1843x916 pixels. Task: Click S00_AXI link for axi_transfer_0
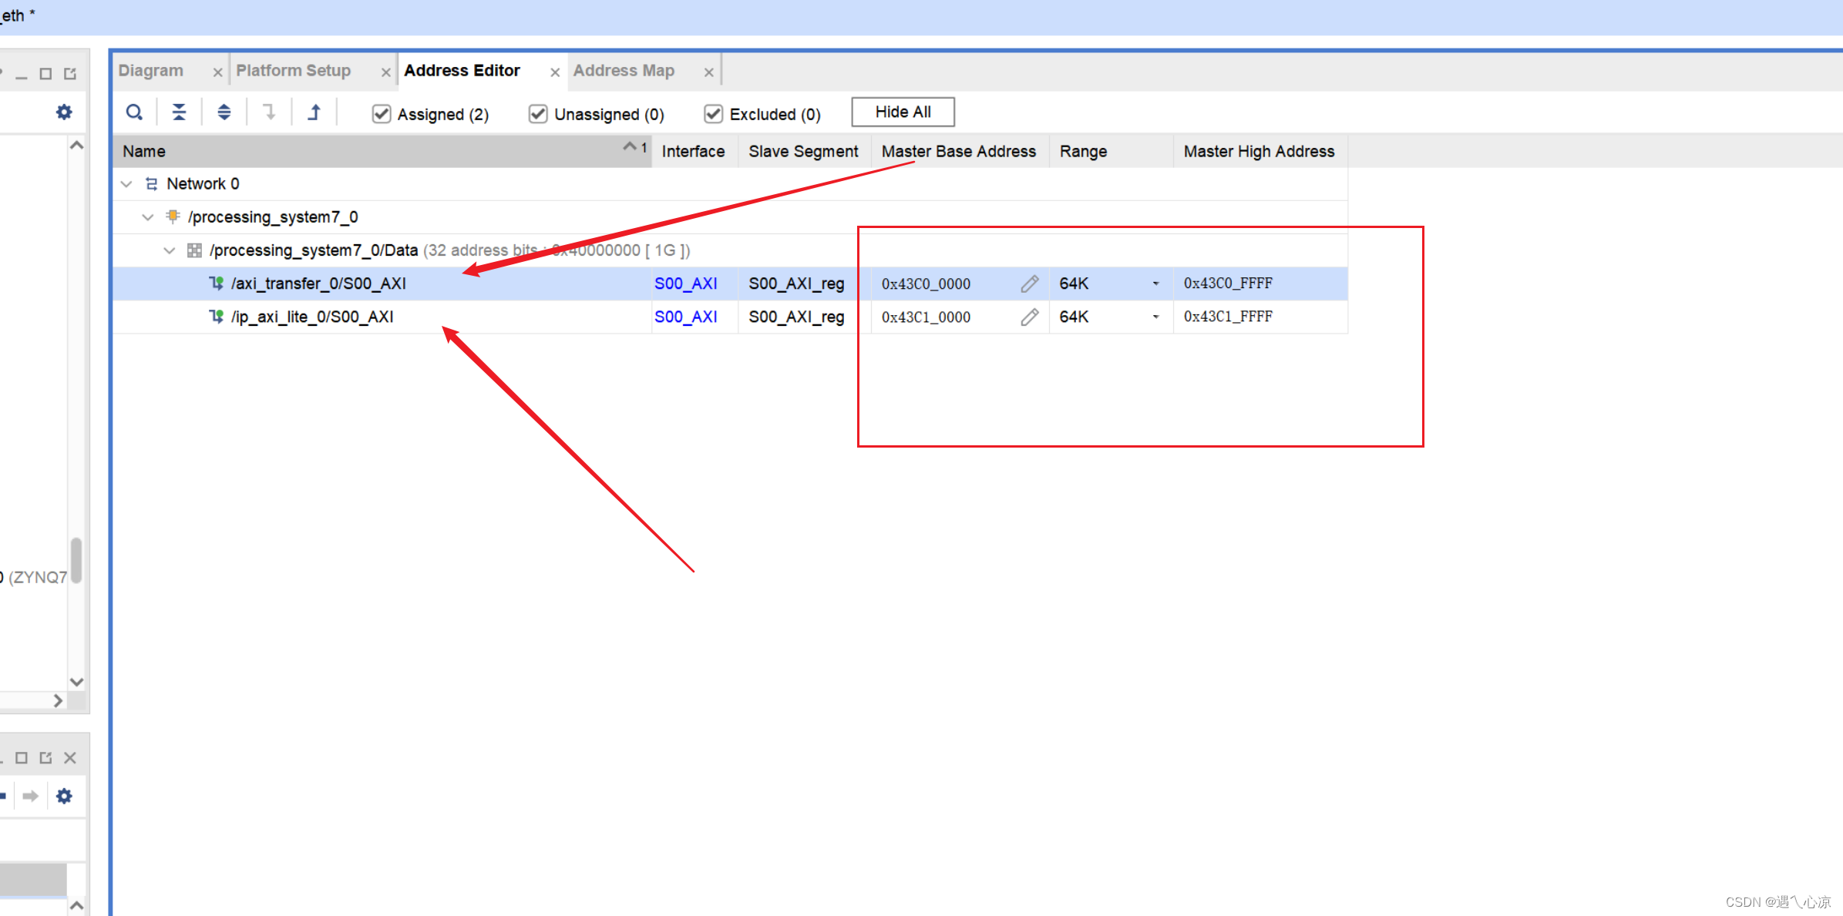point(685,284)
